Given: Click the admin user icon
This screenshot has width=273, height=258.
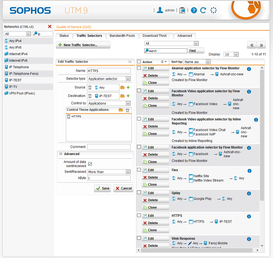Looking at the screenshot, I should click(x=160, y=10).
